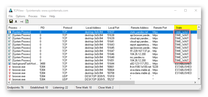Click the Time Wait: 10 status entry

tap(83, 88)
